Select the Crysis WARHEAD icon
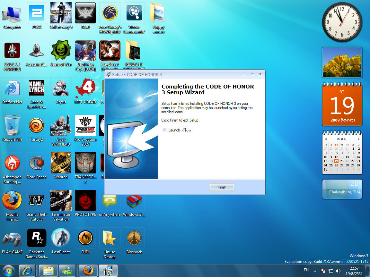 click(61, 131)
